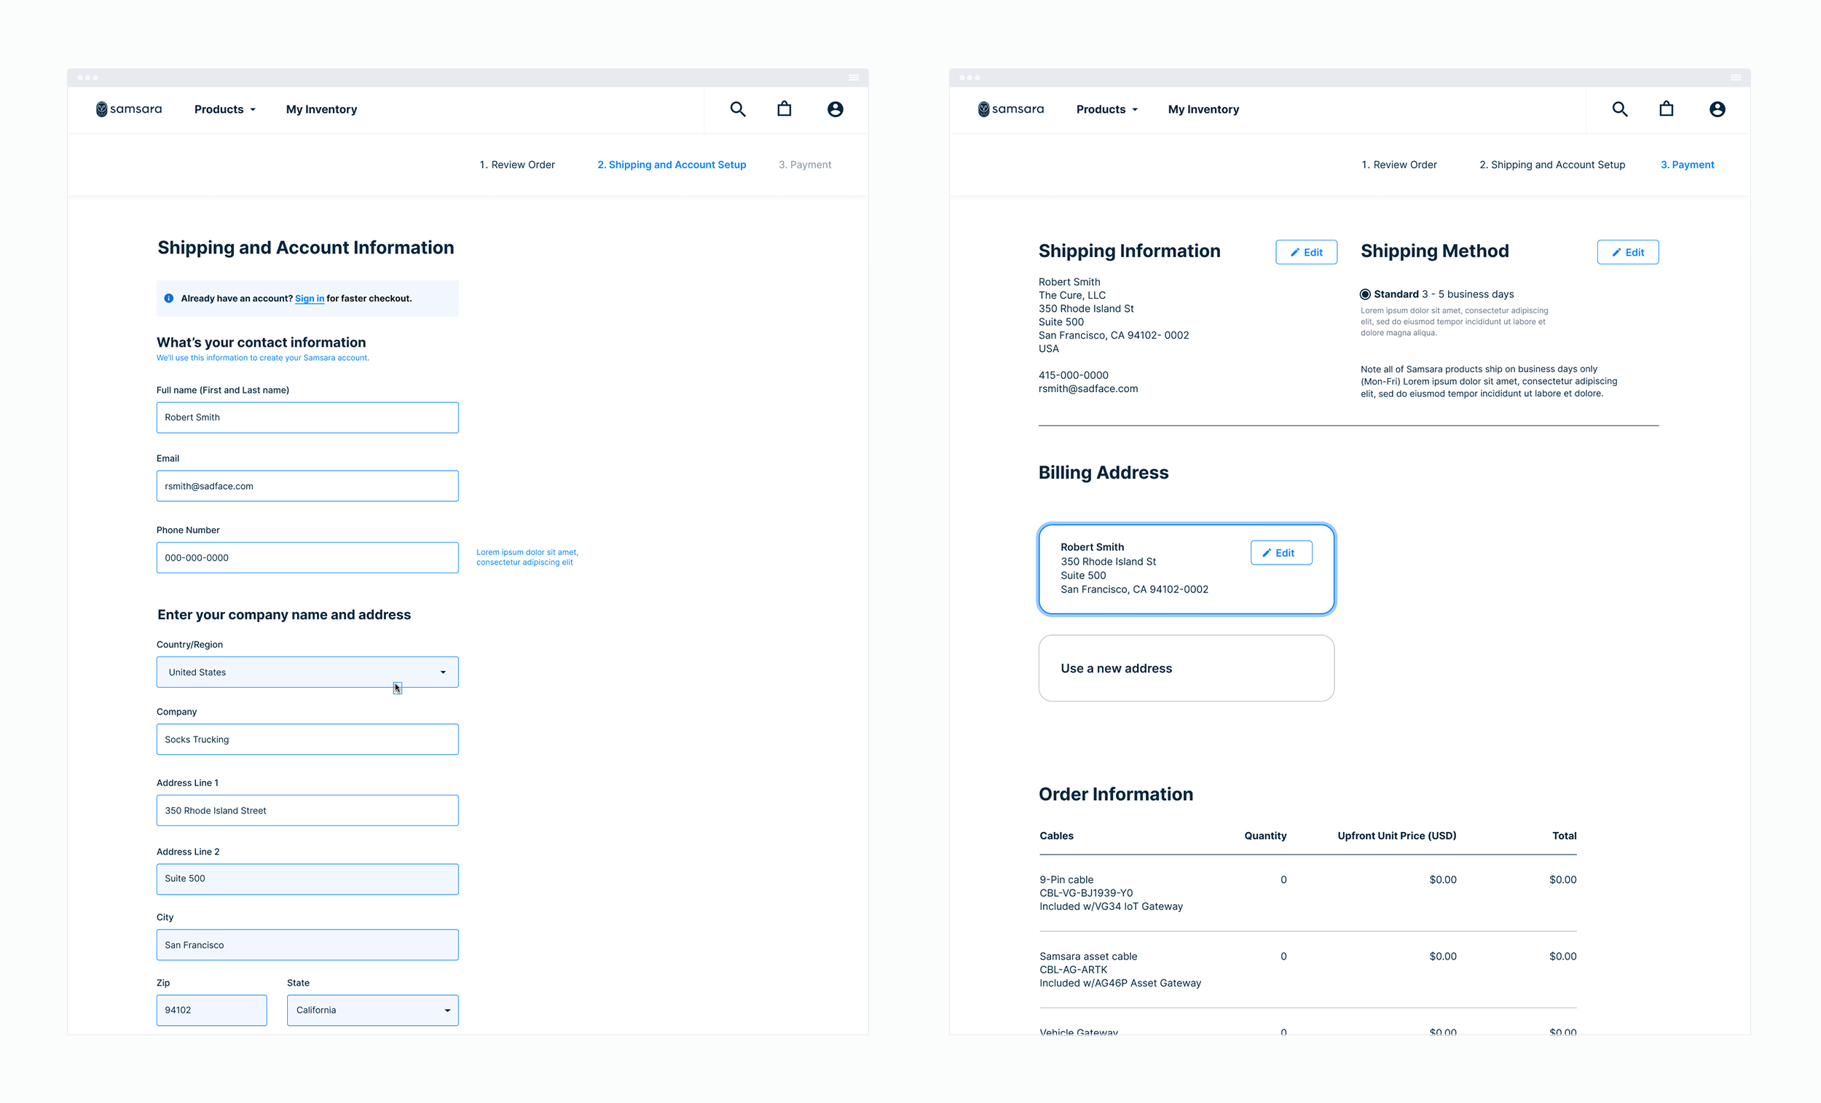Image resolution: width=1821 pixels, height=1103 pixels.
Task: Click search icon in right window header
Action: pos(1619,109)
